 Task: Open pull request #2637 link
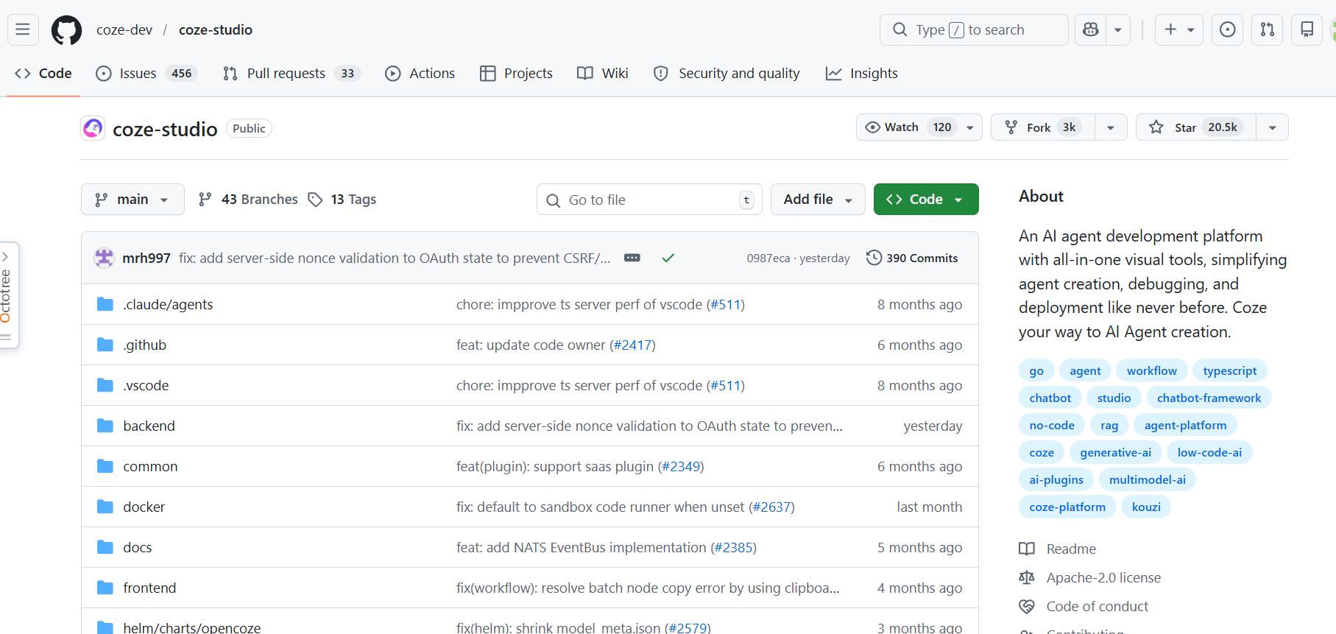point(771,507)
